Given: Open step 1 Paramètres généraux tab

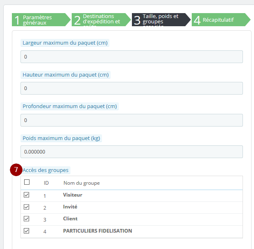Looking at the screenshot, I should pyautogui.click(x=41, y=20).
